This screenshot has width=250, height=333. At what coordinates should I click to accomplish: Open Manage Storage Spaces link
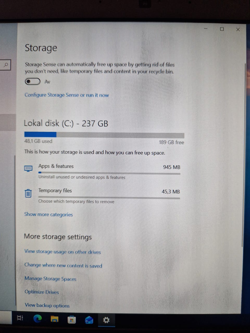[51, 279]
